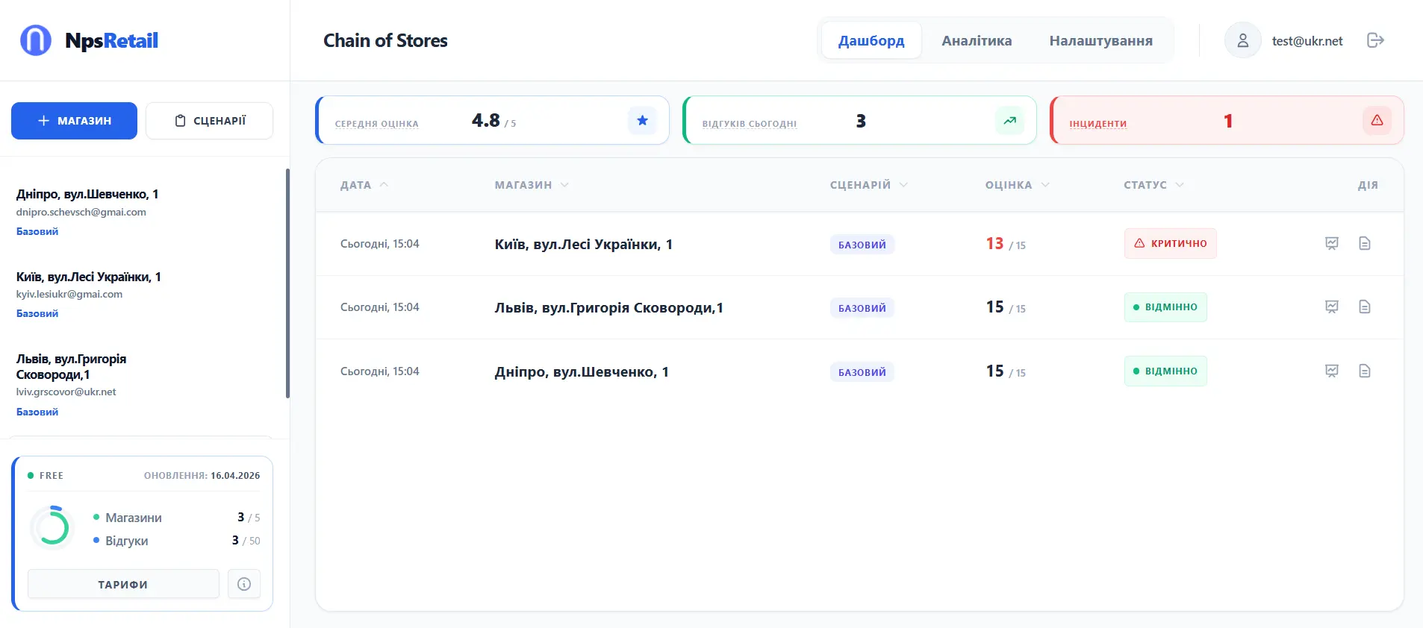Expand the Магазин column filter
This screenshot has height=628, width=1423.
coord(564,185)
